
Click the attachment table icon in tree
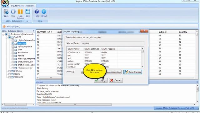pyautogui.click(x=16, y=53)
